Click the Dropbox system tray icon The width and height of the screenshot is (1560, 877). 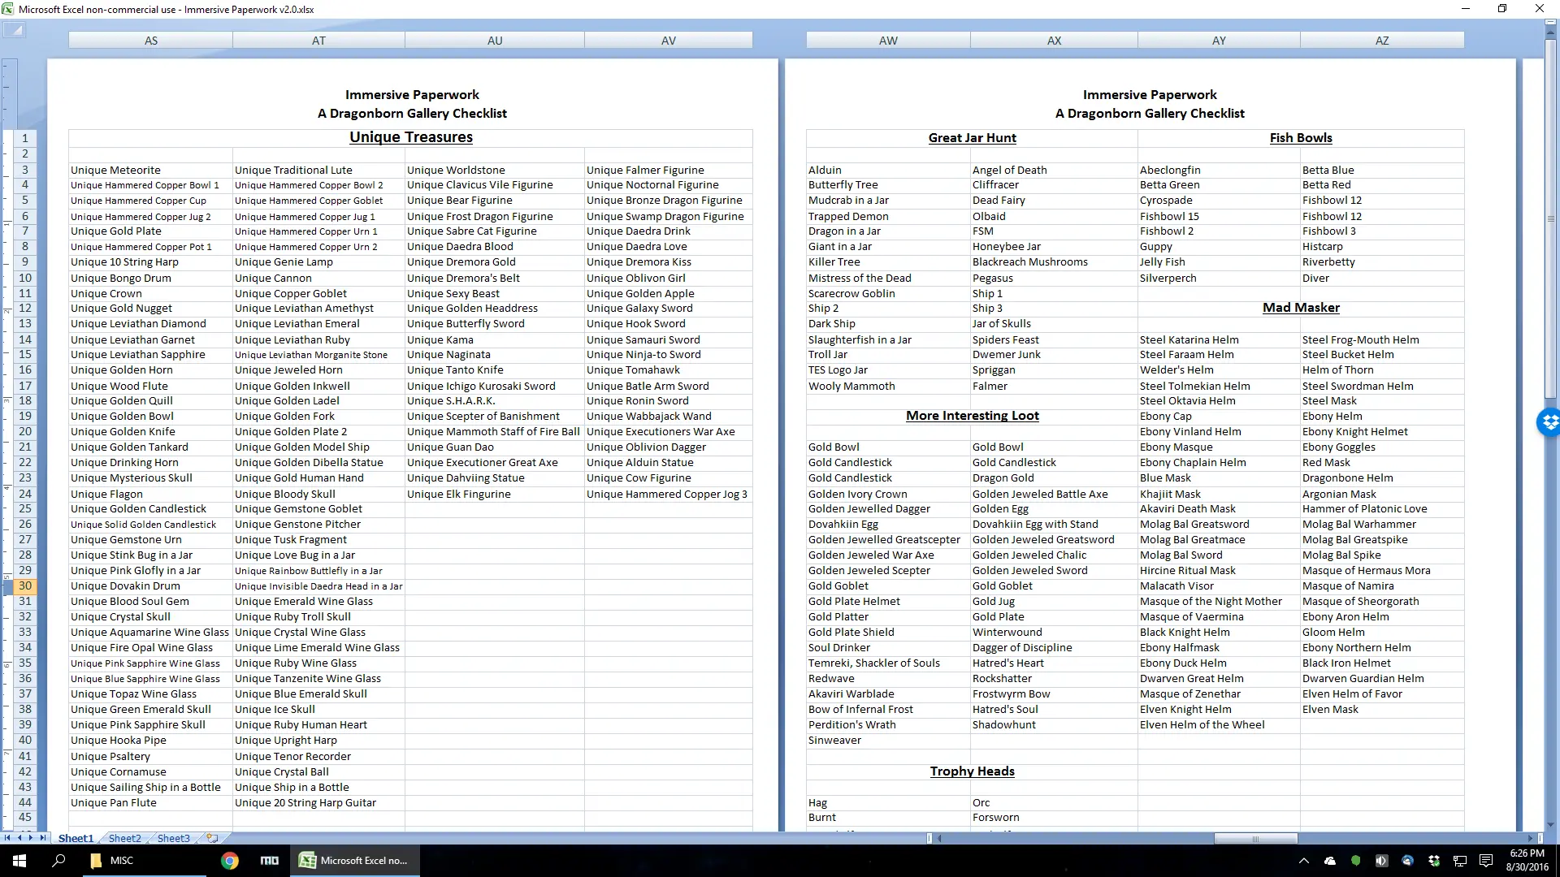pos(1434,861)
